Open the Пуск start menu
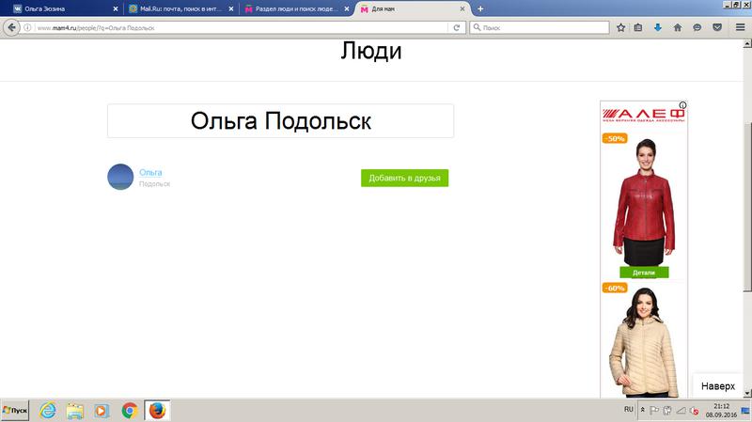The height and width of the screenshot is (422, 752). coord(16,411)
